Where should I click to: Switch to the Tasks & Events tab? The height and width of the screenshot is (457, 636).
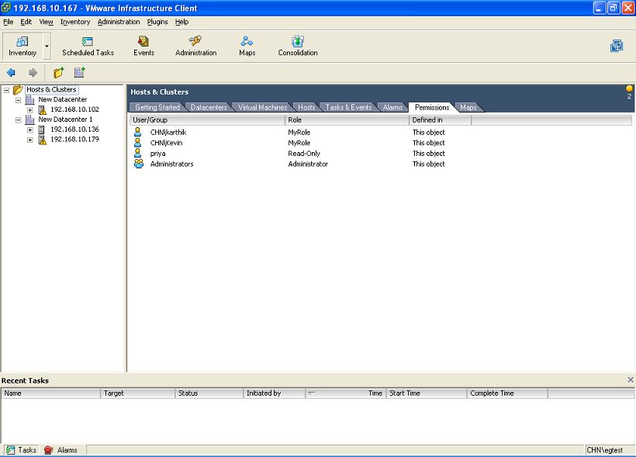point(348,108)
